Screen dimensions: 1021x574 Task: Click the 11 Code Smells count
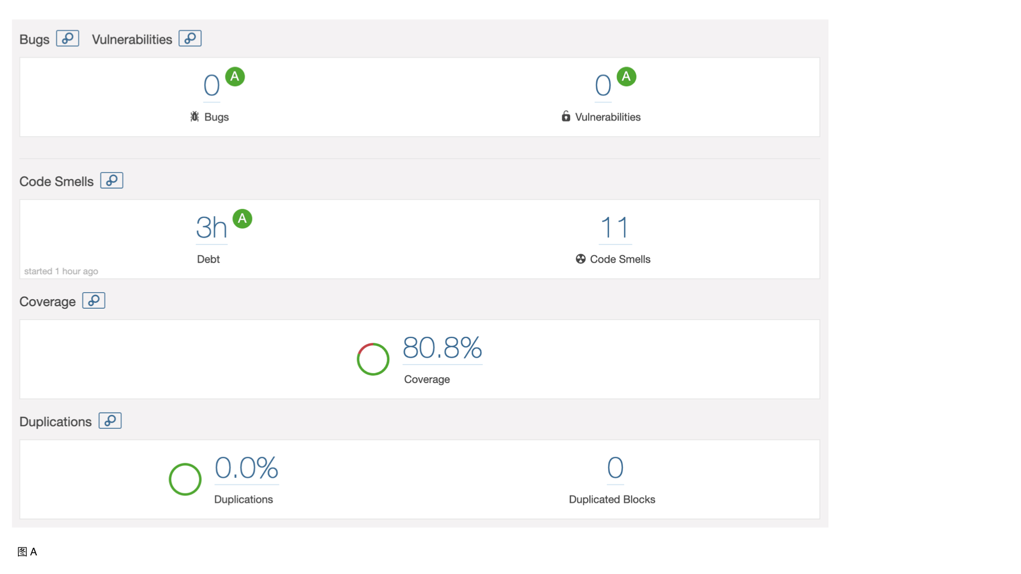pos(614,227)
